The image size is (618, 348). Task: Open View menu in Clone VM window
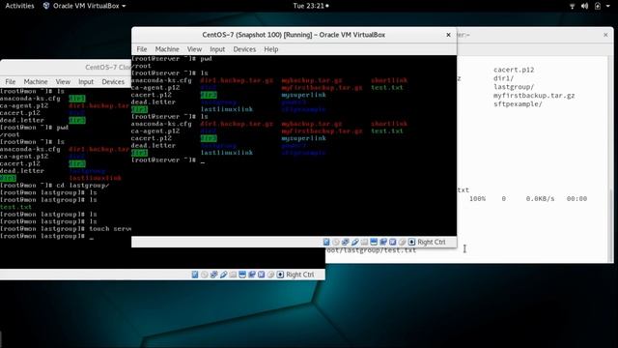(63, 81)
